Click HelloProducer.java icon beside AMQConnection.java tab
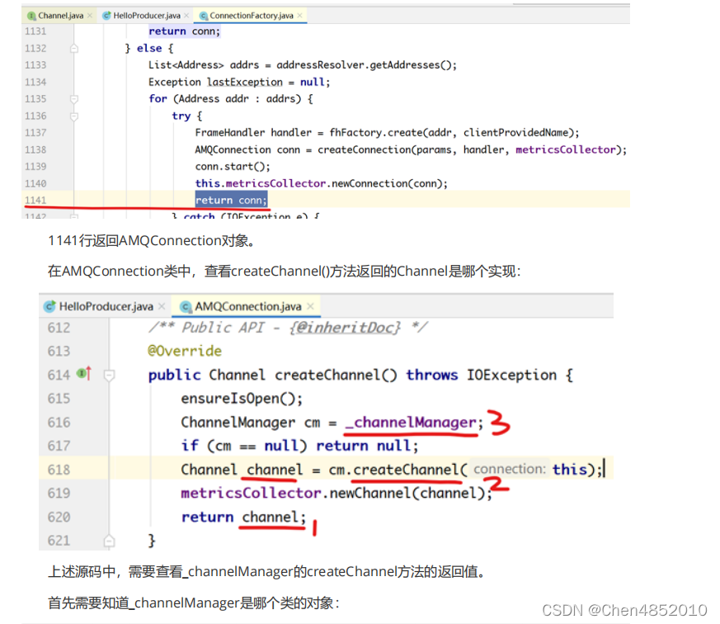The width and height of the screenshot is (720, 624). point(49,306)
